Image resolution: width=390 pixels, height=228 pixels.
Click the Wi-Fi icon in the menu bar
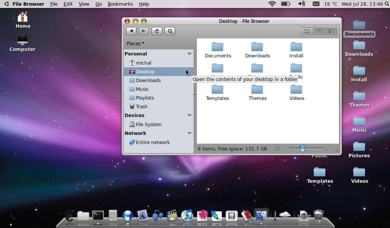point(272,4)
